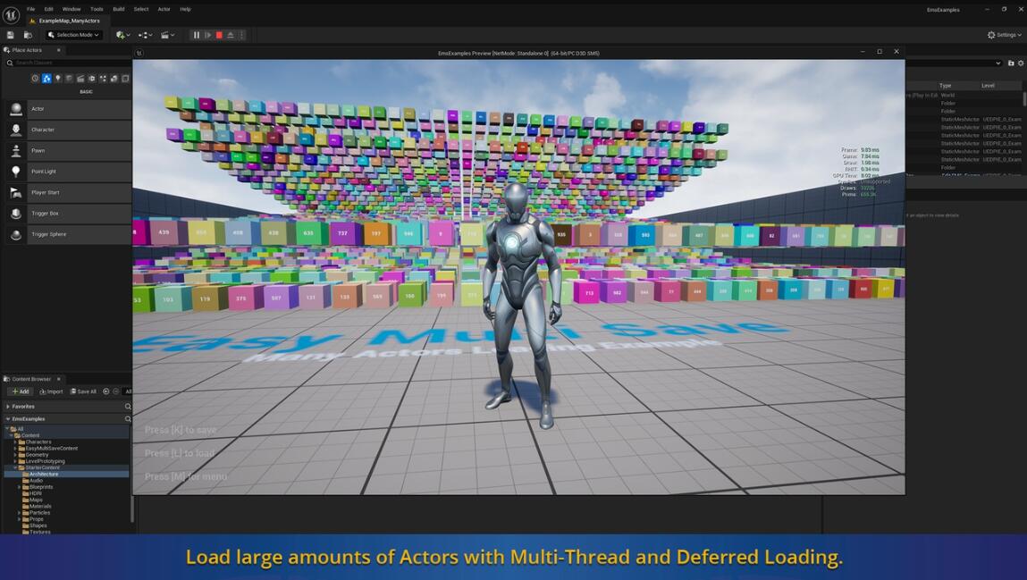Open the Settings dropdown in toolbar
This screenshot has height=580, width=1027.
pyautogui.click(x=1005, y=35)
